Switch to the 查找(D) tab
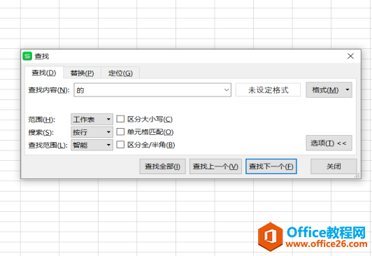 point(44,73)
